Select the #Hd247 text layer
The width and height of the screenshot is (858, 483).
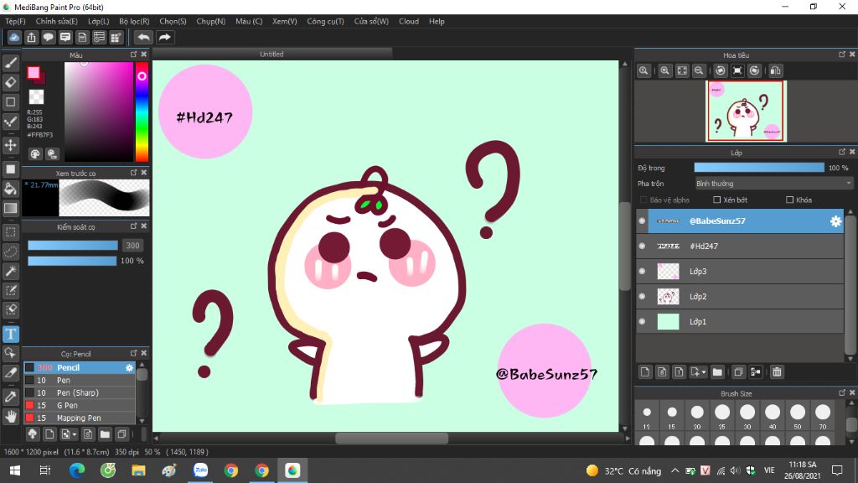(746, 246)
